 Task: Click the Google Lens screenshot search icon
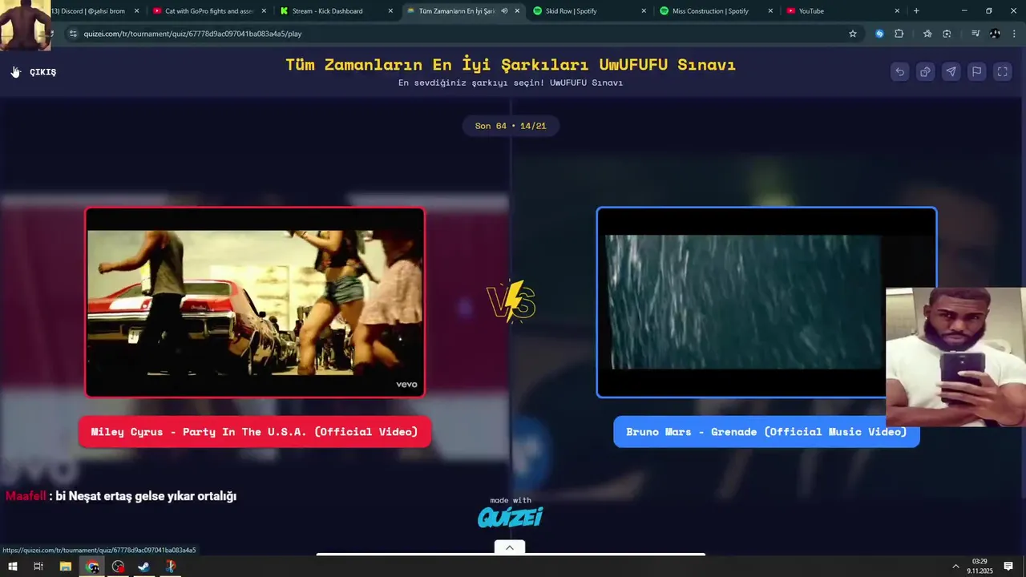[947, 34]
